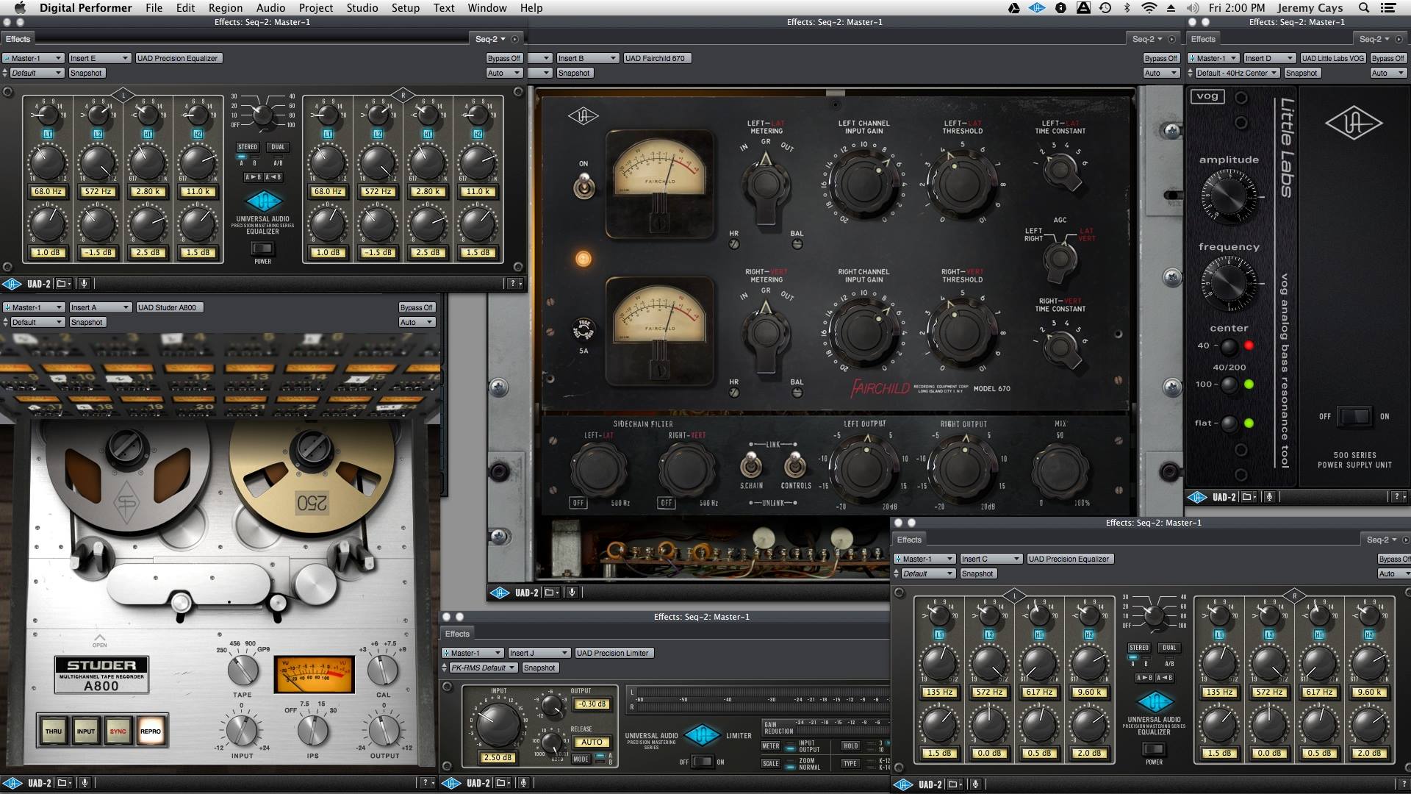Open the Insert C dropdown in the bottom-right equalizer window
Image resolution: width=1411 pixels, height=794 pixels.
click(x=991, y=559)
